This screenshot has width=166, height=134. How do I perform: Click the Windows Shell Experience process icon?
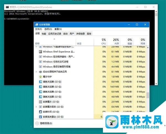(40, 52)
